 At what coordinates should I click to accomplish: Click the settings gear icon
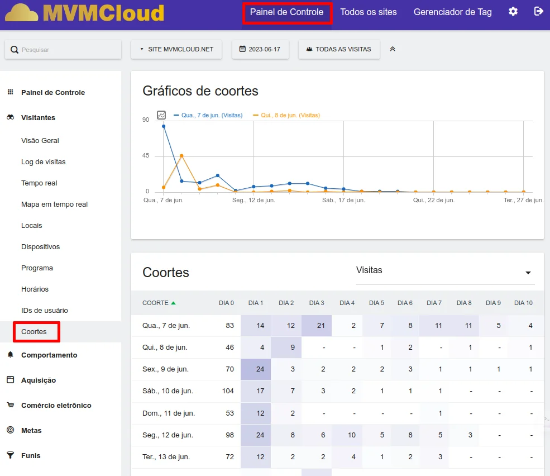(x=513, y=12)
